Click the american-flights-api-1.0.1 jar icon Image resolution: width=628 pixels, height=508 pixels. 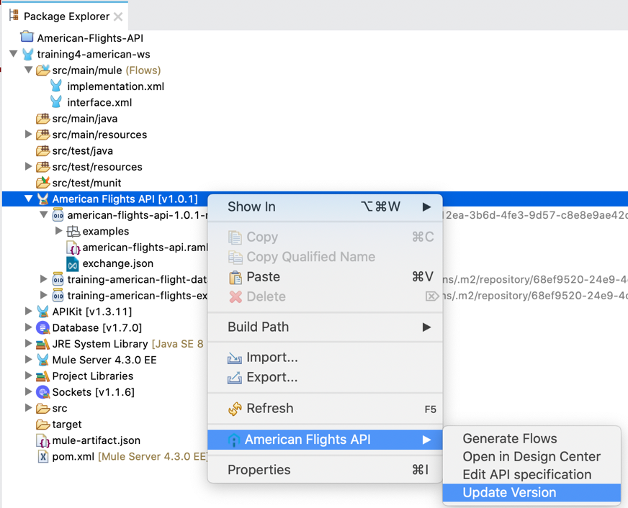[x=58, y=215]
